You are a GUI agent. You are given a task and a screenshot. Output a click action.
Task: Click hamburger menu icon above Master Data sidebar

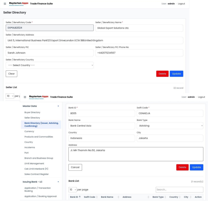click(x=25, y=97)
